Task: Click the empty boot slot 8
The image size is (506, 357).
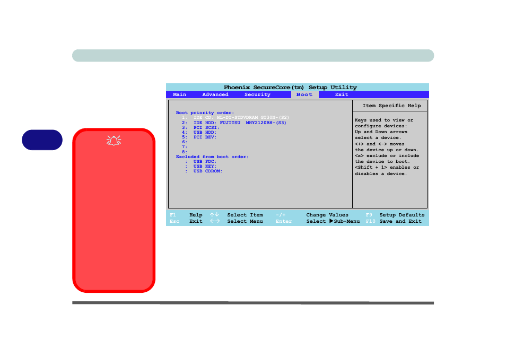Action: pyautogui.click(x=184, y=152)
